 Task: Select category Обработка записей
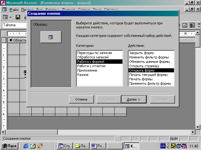(x=100, y=57)
